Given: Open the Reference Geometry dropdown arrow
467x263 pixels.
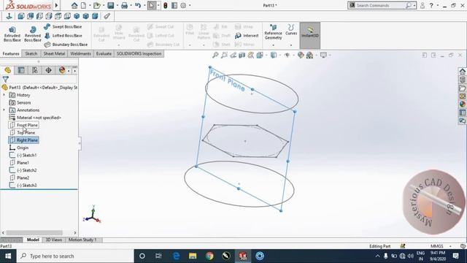Looking at the screenshot, I should pyautogui.click(x=273, y=45).
